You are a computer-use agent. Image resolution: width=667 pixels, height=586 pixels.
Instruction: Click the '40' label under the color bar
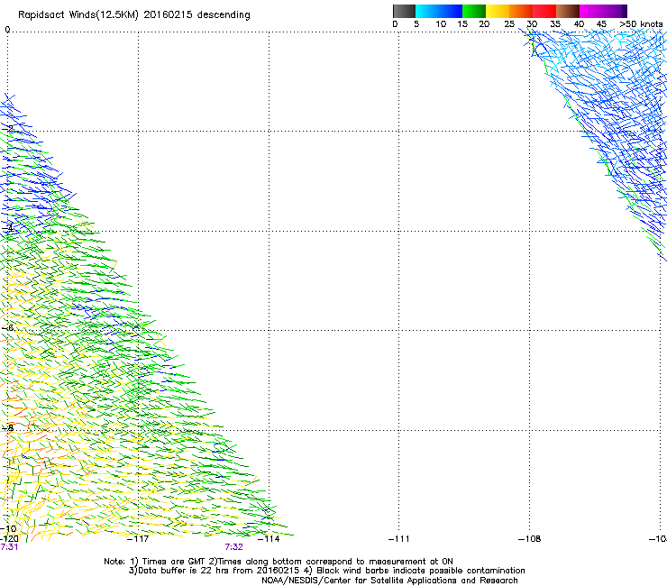[579, 24]
